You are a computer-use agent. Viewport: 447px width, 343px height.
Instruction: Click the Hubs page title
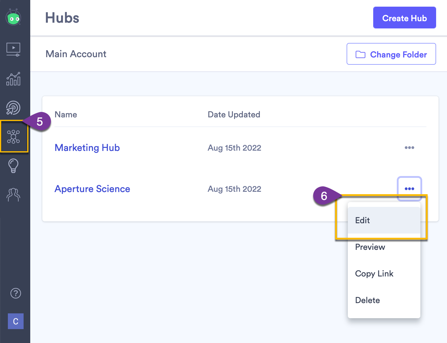tap(62, 18)
